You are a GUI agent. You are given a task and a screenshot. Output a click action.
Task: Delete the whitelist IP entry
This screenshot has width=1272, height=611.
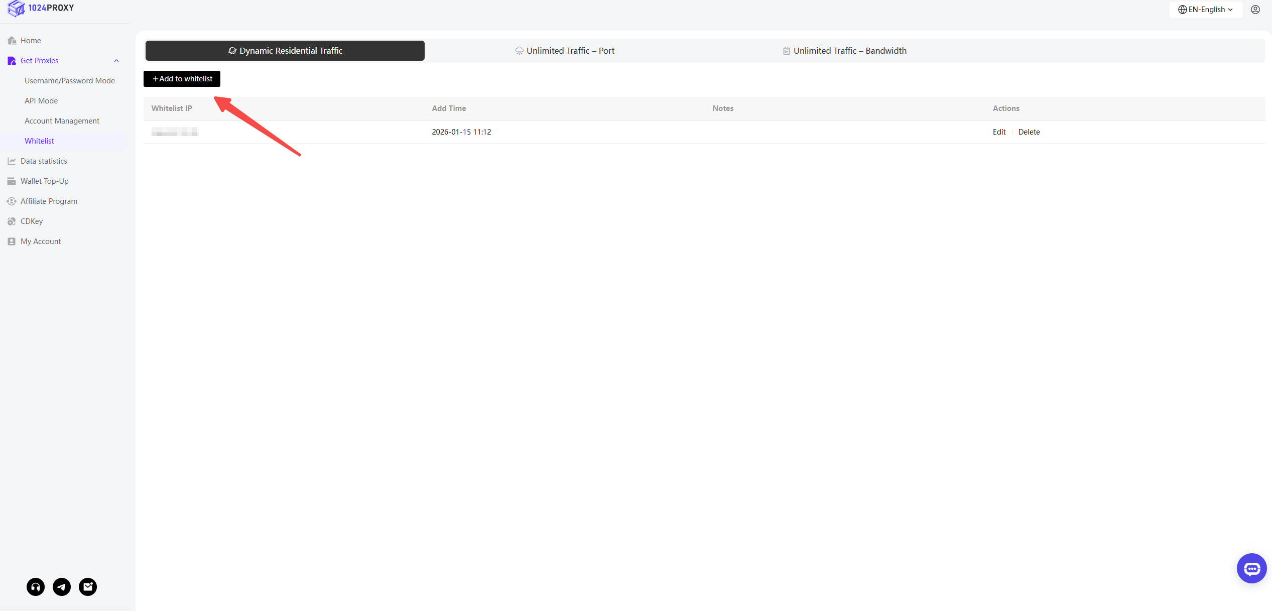point(1029,132)
